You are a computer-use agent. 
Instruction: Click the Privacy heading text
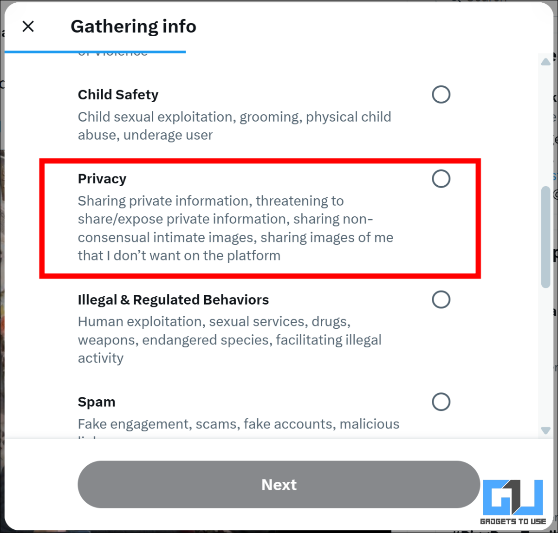coord(102,178)
